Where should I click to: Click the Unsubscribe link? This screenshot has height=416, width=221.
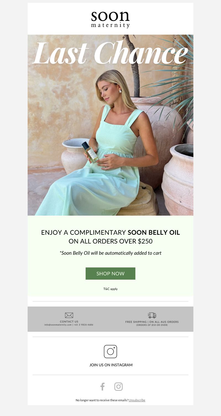[x=137, y=400]
